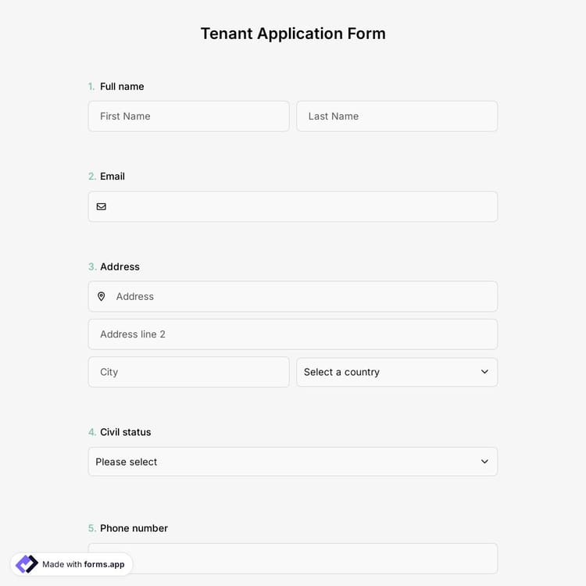Focus the First Name input field

pos(188,116)
